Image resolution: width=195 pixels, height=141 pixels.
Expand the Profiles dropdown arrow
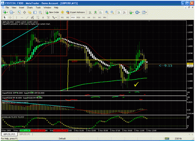tap(14, 12)
